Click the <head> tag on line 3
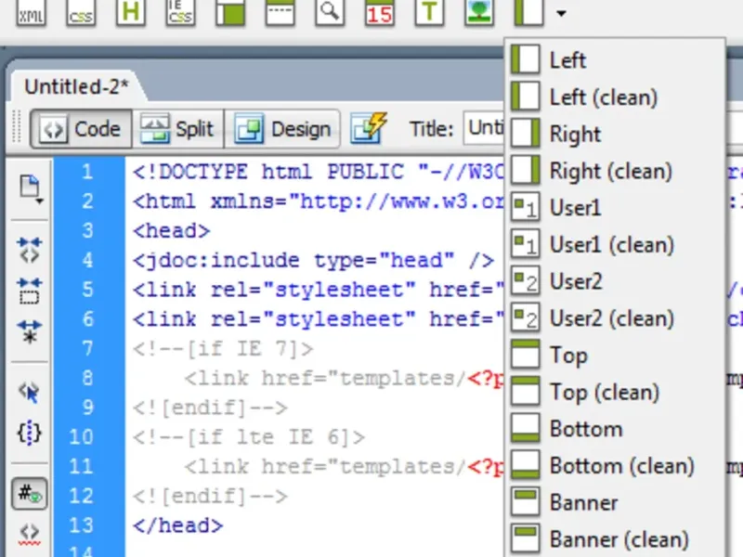 (171, 230)
